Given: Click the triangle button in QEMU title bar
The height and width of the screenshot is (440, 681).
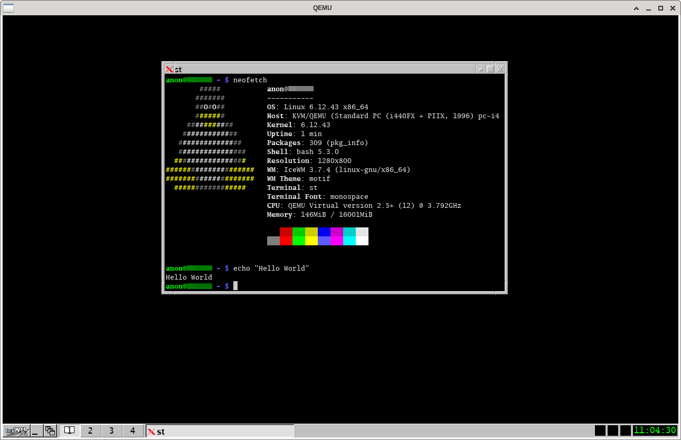Looking at the screenshot, I should click(x=637, y=8).
